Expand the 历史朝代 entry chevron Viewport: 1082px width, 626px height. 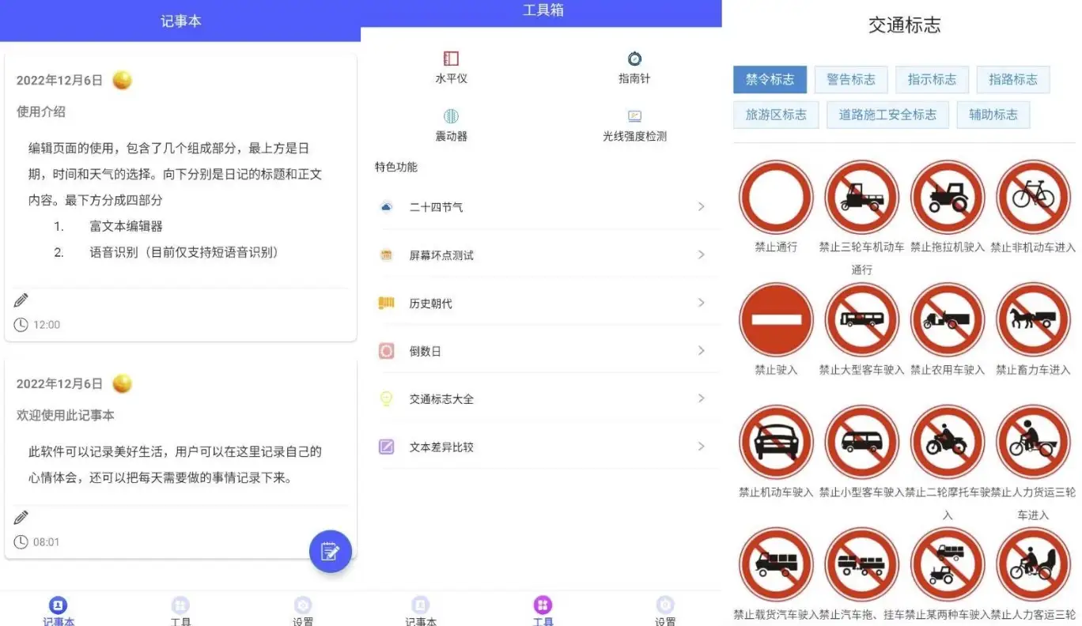click(701, 303)
